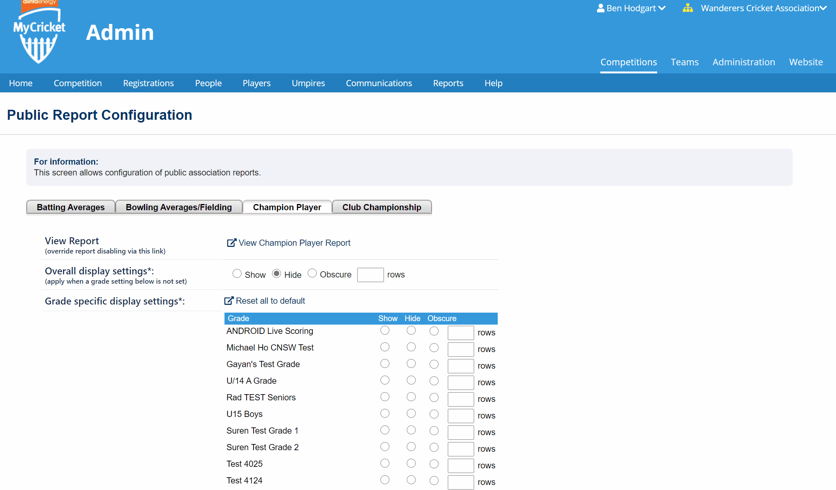
Task: Click the overall obscure rows input field
Action: point(370,275)
